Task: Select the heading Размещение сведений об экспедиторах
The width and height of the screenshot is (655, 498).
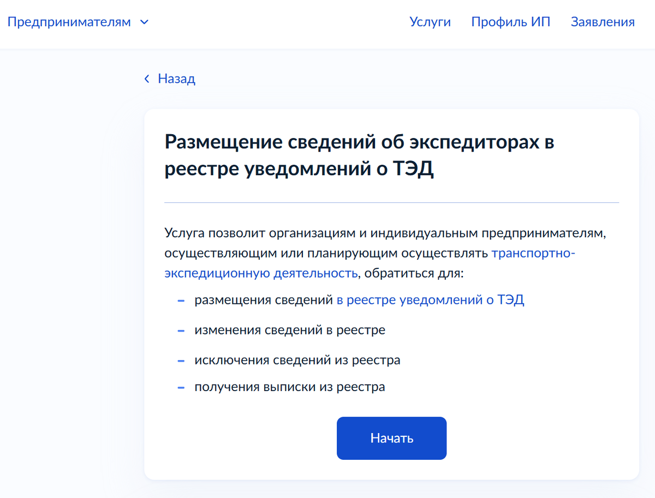Action: (359, 155)
